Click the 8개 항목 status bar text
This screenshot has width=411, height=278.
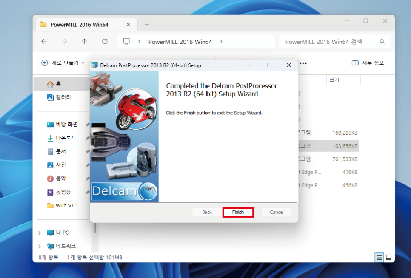pos(48,258)
